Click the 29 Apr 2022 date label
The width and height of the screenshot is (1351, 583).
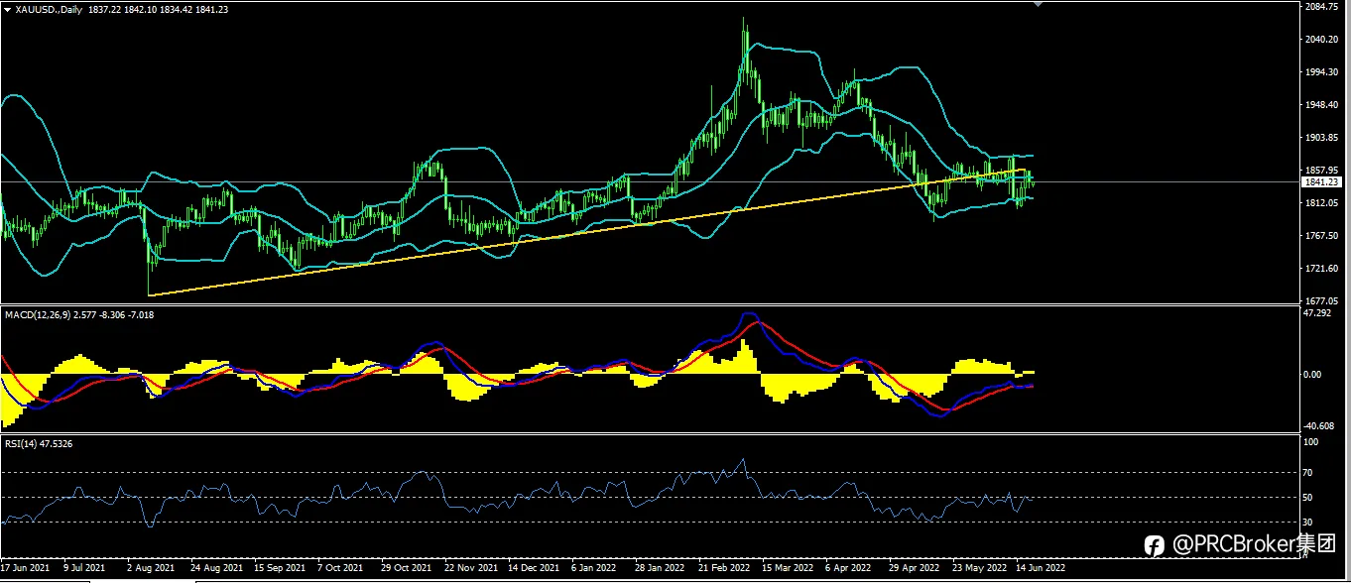914,569
